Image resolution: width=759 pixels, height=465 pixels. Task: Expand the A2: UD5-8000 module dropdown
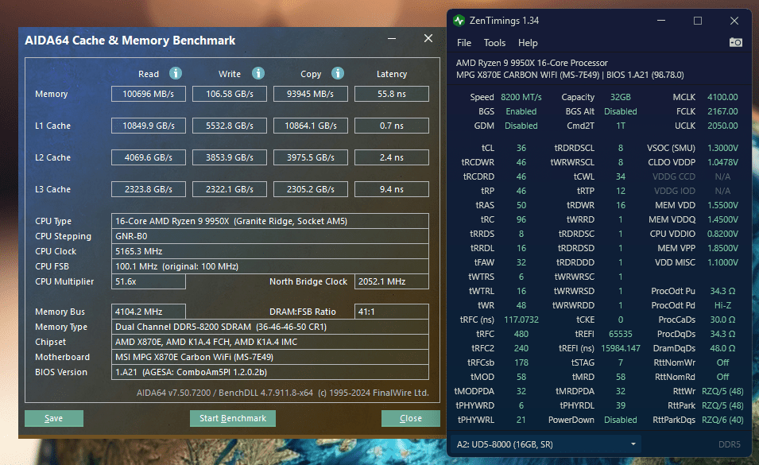pos(546,444)
